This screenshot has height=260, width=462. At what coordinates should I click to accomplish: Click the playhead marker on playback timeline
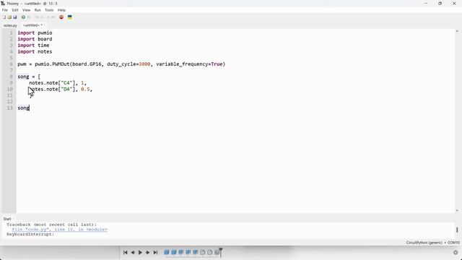[x=221, y=252]
